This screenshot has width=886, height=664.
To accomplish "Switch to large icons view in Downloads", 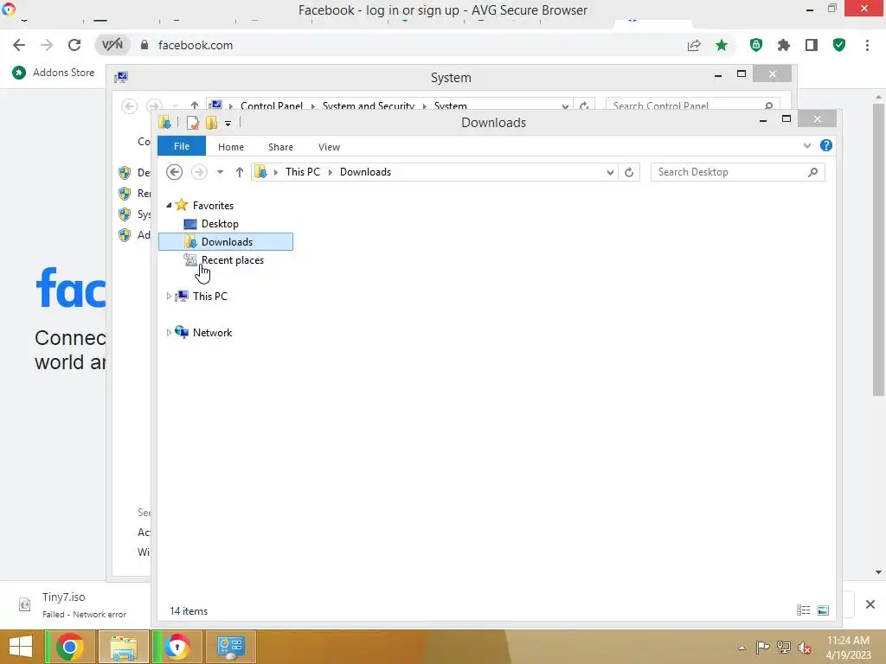I will click(x=823, y=610).
